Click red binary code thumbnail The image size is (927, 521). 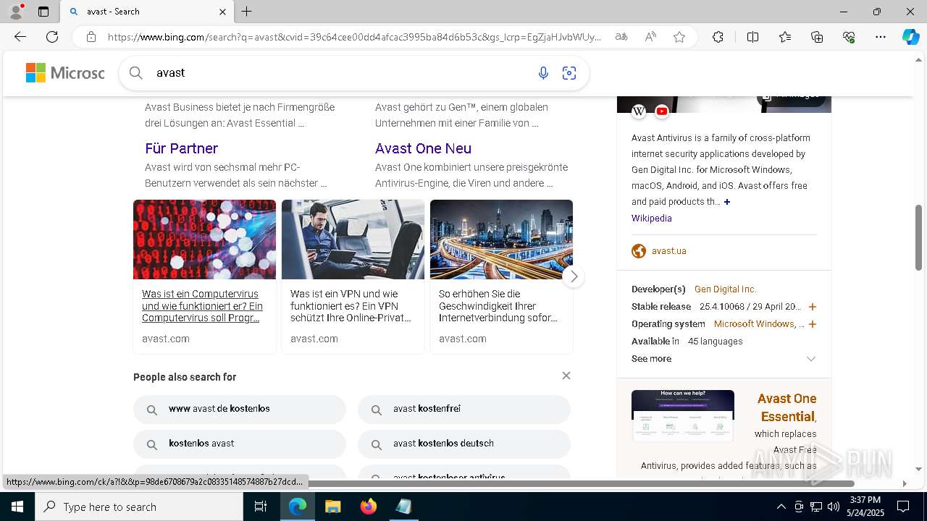204,240
